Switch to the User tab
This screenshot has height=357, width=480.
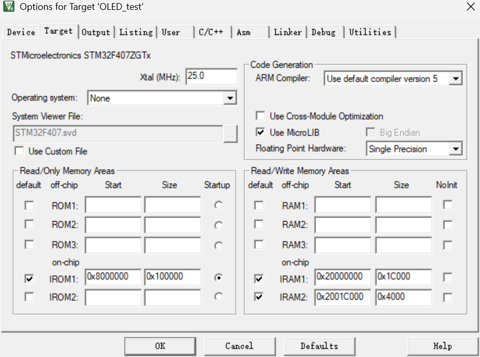[x=175, y=32]
